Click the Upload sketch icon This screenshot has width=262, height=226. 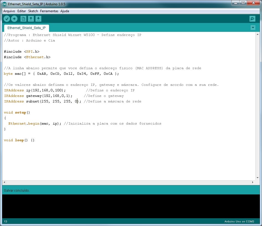point(14,19)
